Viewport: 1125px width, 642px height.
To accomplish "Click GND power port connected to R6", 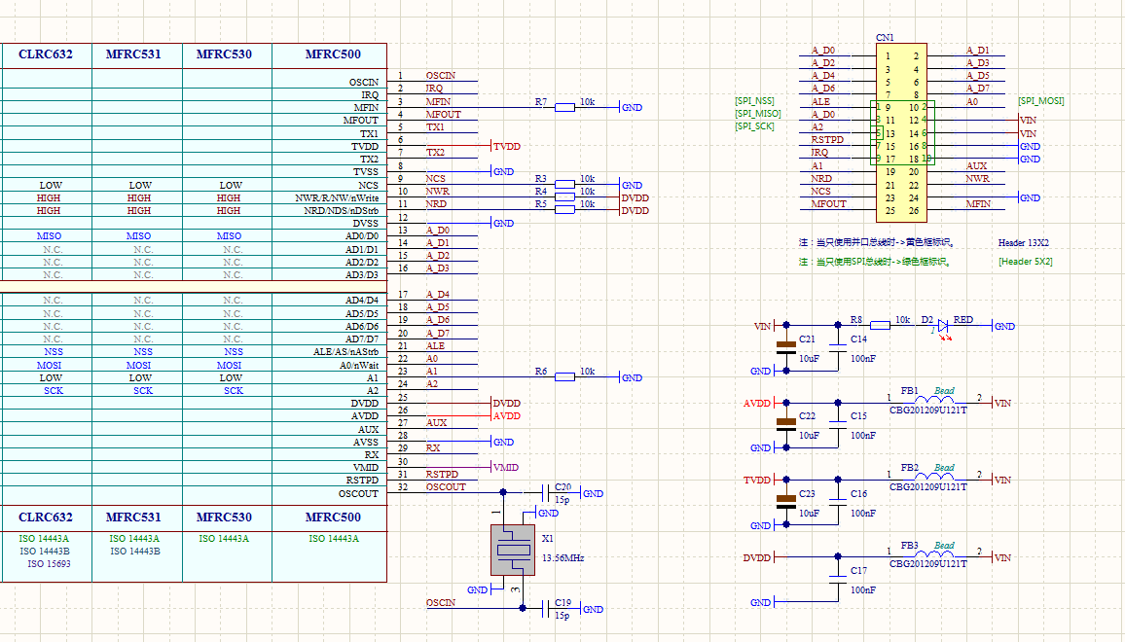I will coord(631,377).
